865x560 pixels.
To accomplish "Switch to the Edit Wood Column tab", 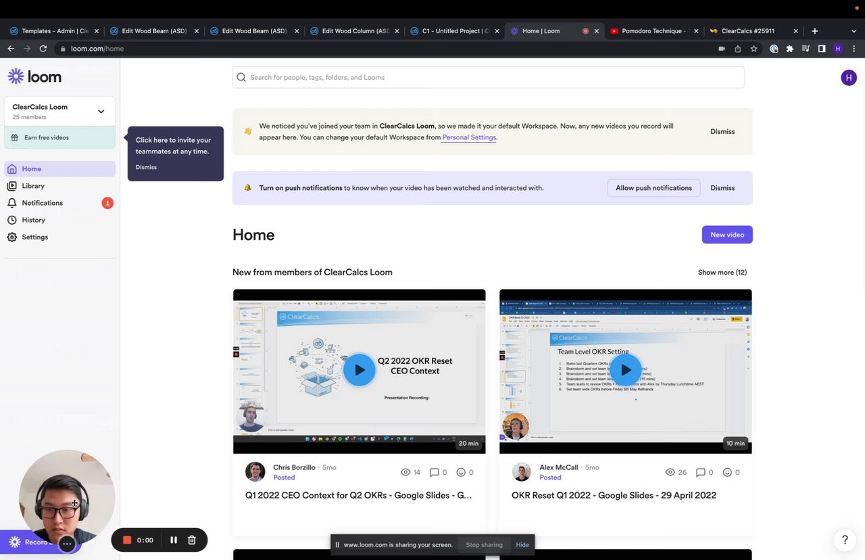I will coord(355,31).
